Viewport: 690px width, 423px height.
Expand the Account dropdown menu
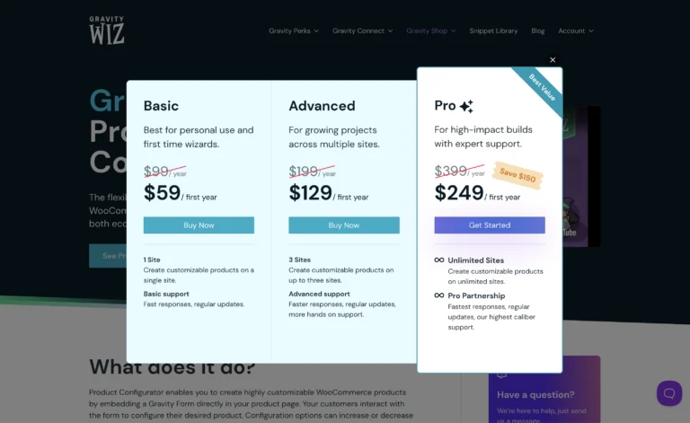pyautogui.click(x=575, y=31)
